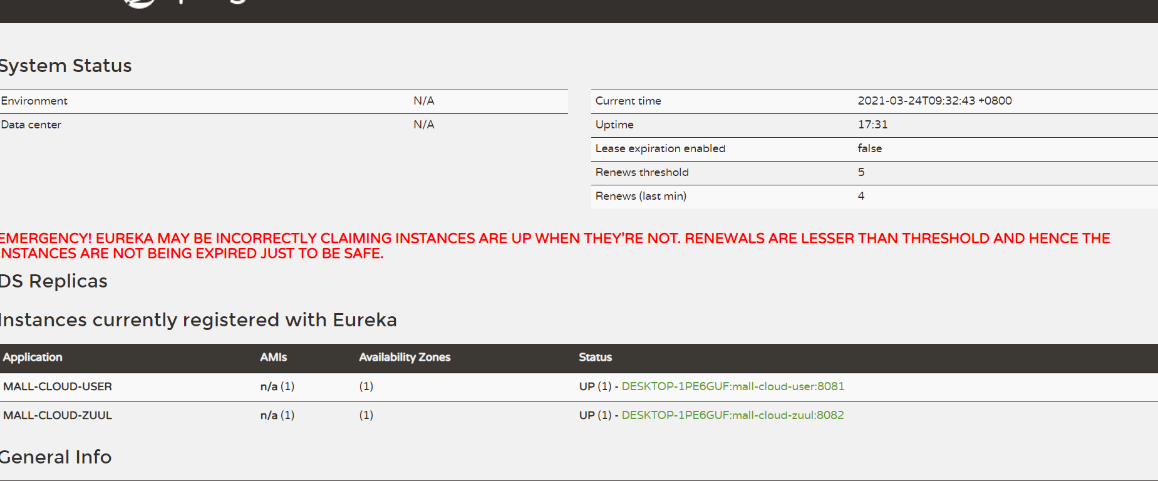The image size is (1158, 481).
Task: Click the Uptime label
Action: [x=614, y=125]
